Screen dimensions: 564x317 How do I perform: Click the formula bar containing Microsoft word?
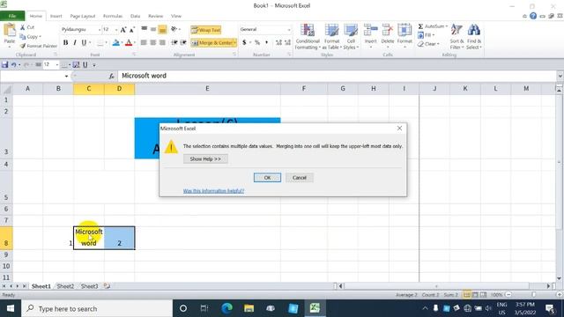pos(337,76)
